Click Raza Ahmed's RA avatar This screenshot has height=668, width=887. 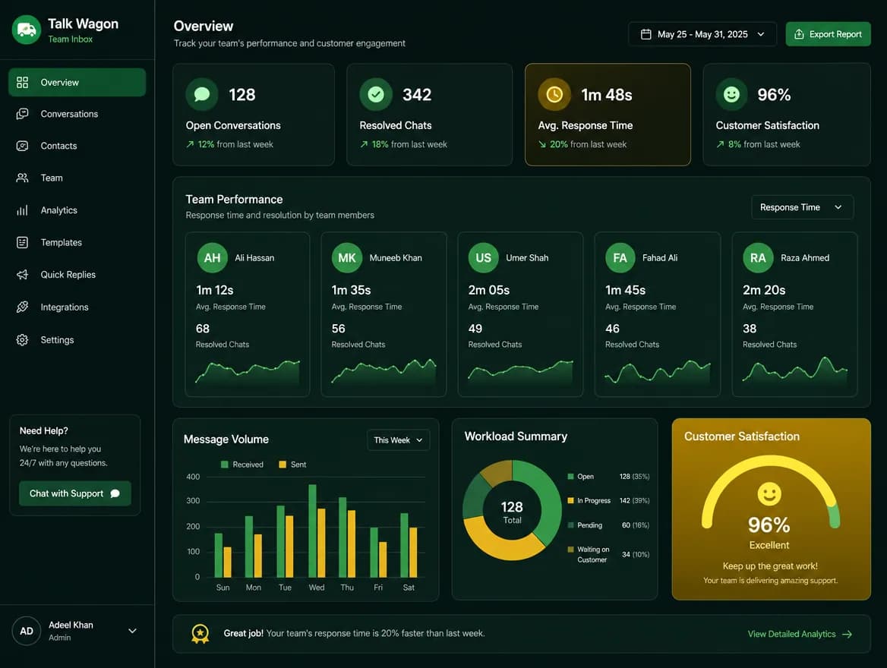point(758,258)
